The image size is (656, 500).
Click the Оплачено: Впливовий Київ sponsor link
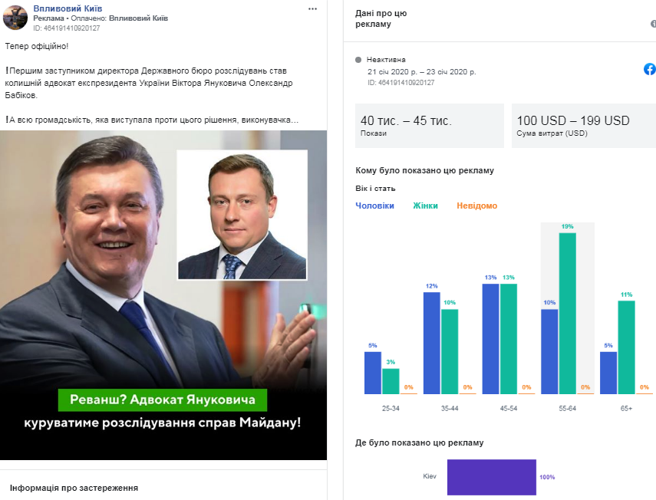(x=138, y=17)
